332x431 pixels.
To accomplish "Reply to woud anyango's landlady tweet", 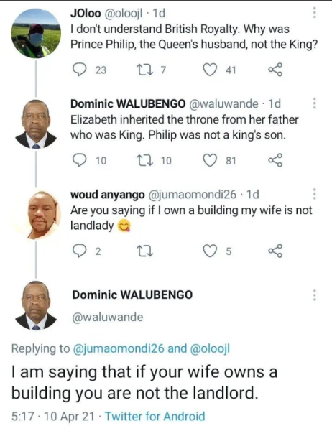I will 80,251.
